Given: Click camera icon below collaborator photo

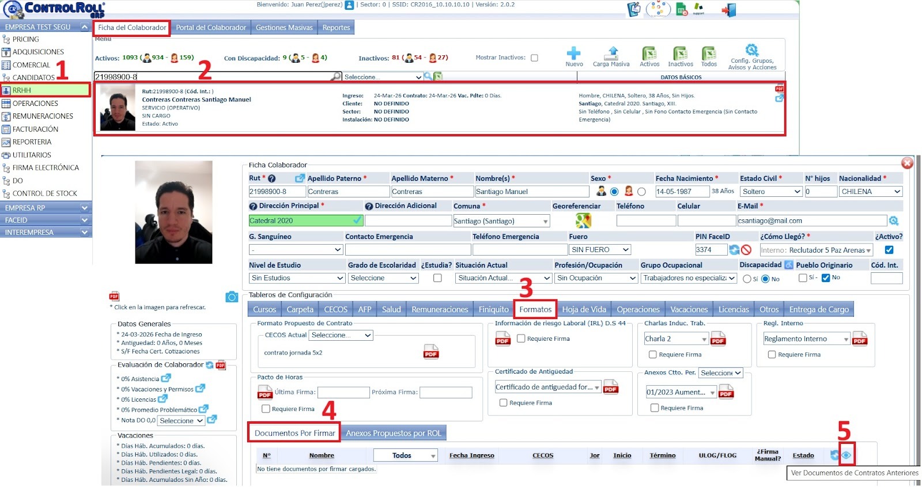Looking at the screenshot, I should coord(232,297).
